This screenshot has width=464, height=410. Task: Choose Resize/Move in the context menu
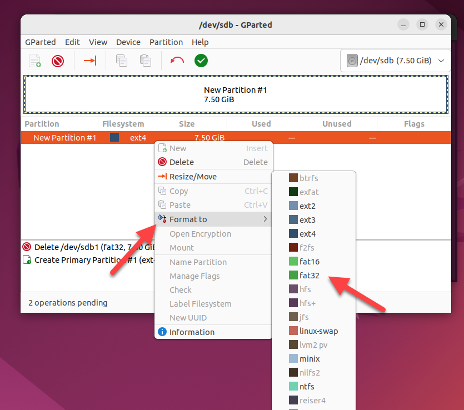tap(213, 177)
